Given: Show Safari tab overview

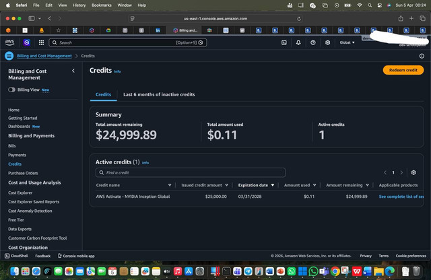Looking at the screenshot, I should tap(422, 18).
